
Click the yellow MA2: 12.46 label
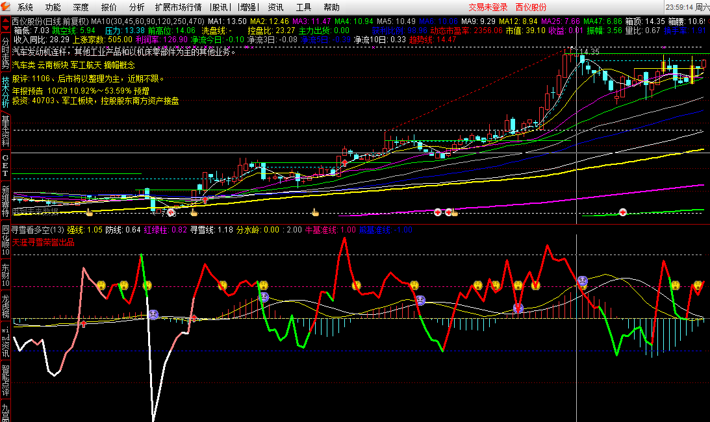click(270, 21)
